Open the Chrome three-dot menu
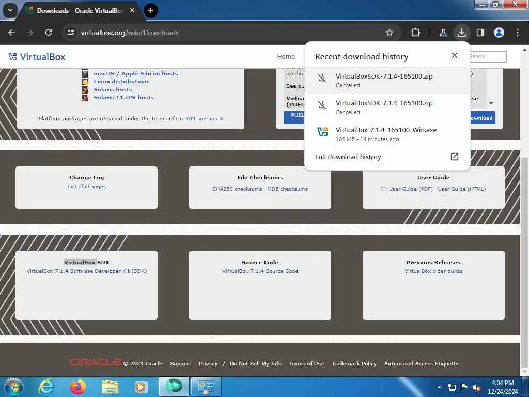529x397 pixels. pos(518,33)
